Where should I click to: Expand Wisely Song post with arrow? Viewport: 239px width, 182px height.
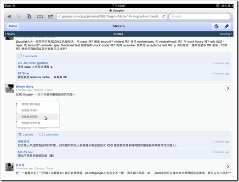pyautogui.click(x=228, y=88)
